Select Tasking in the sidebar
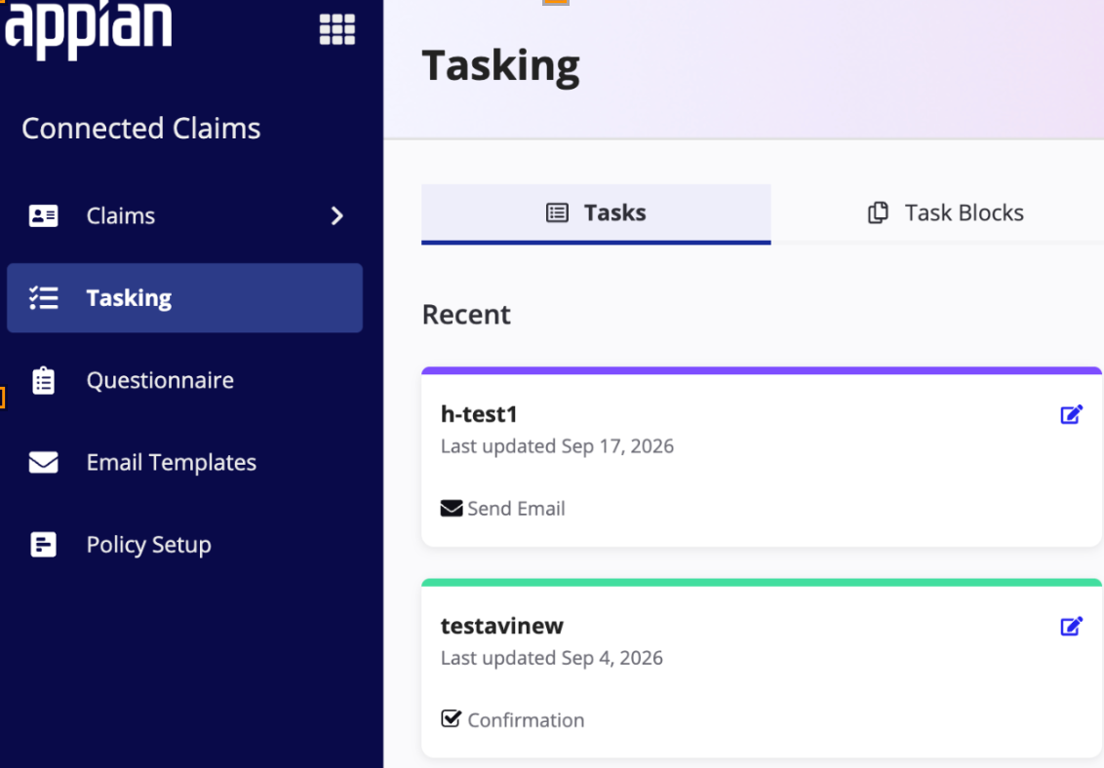This screenshot has height=768, width=1104. coord(184,297)
